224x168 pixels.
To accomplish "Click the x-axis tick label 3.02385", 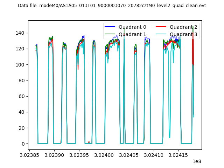I will [29, 154].
